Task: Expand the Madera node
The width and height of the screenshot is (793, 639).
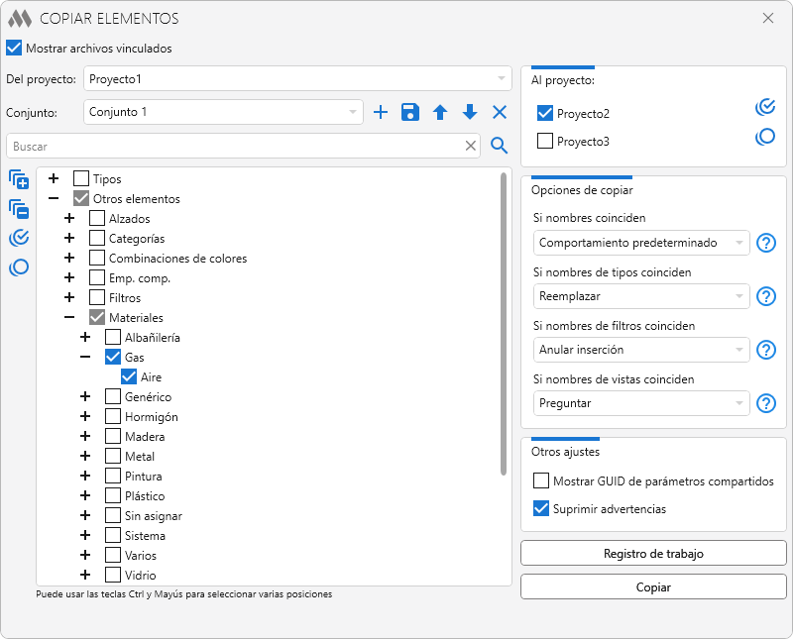Action: pyautogui.click(x=85, y=436)
